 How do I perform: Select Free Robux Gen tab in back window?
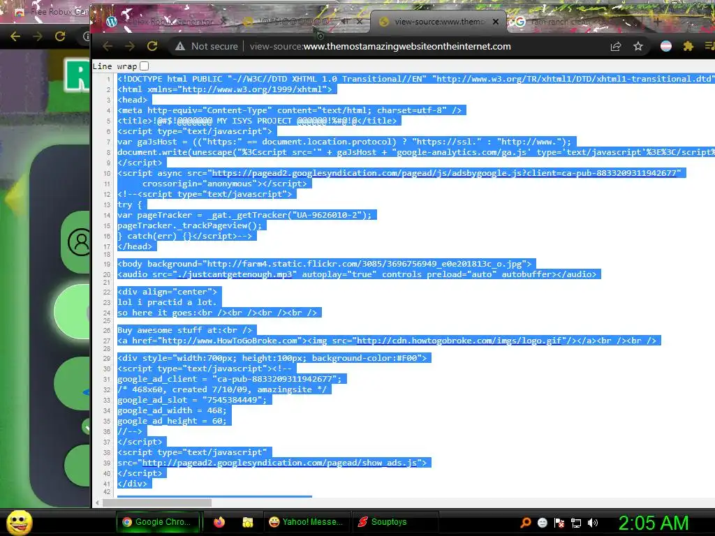[x=51, y=12]
